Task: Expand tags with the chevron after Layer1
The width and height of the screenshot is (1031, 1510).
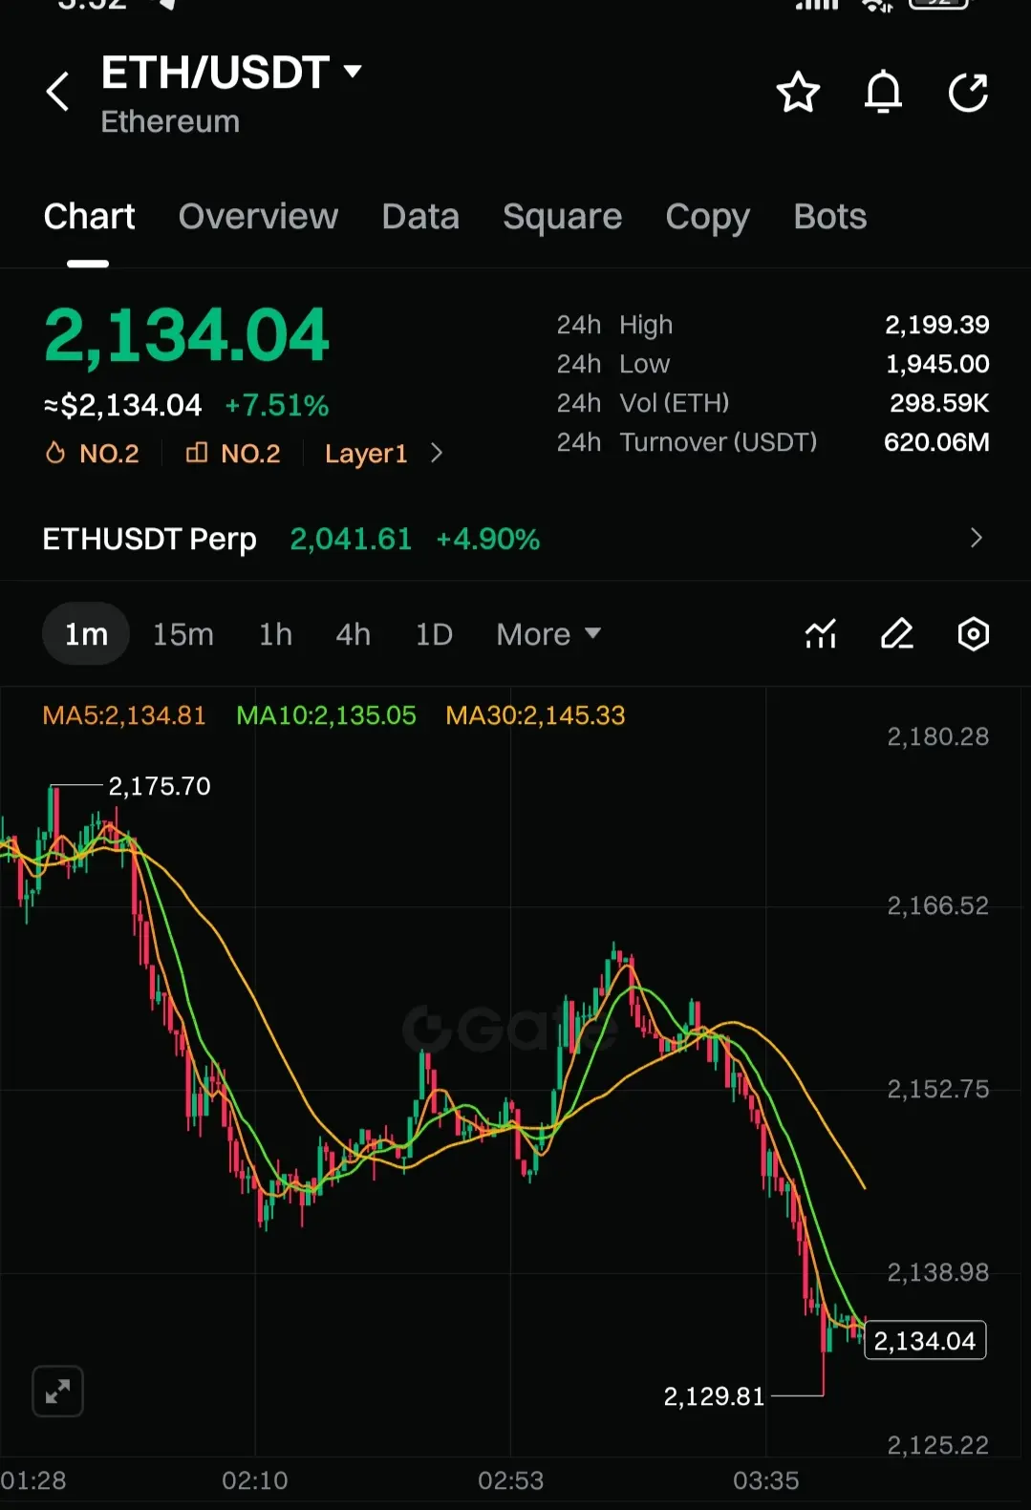Action: [437, 453]
